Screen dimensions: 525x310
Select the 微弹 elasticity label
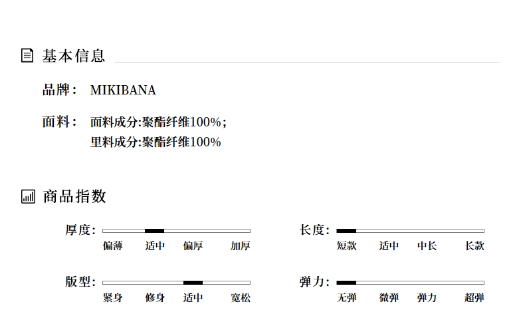coord(389,298)
